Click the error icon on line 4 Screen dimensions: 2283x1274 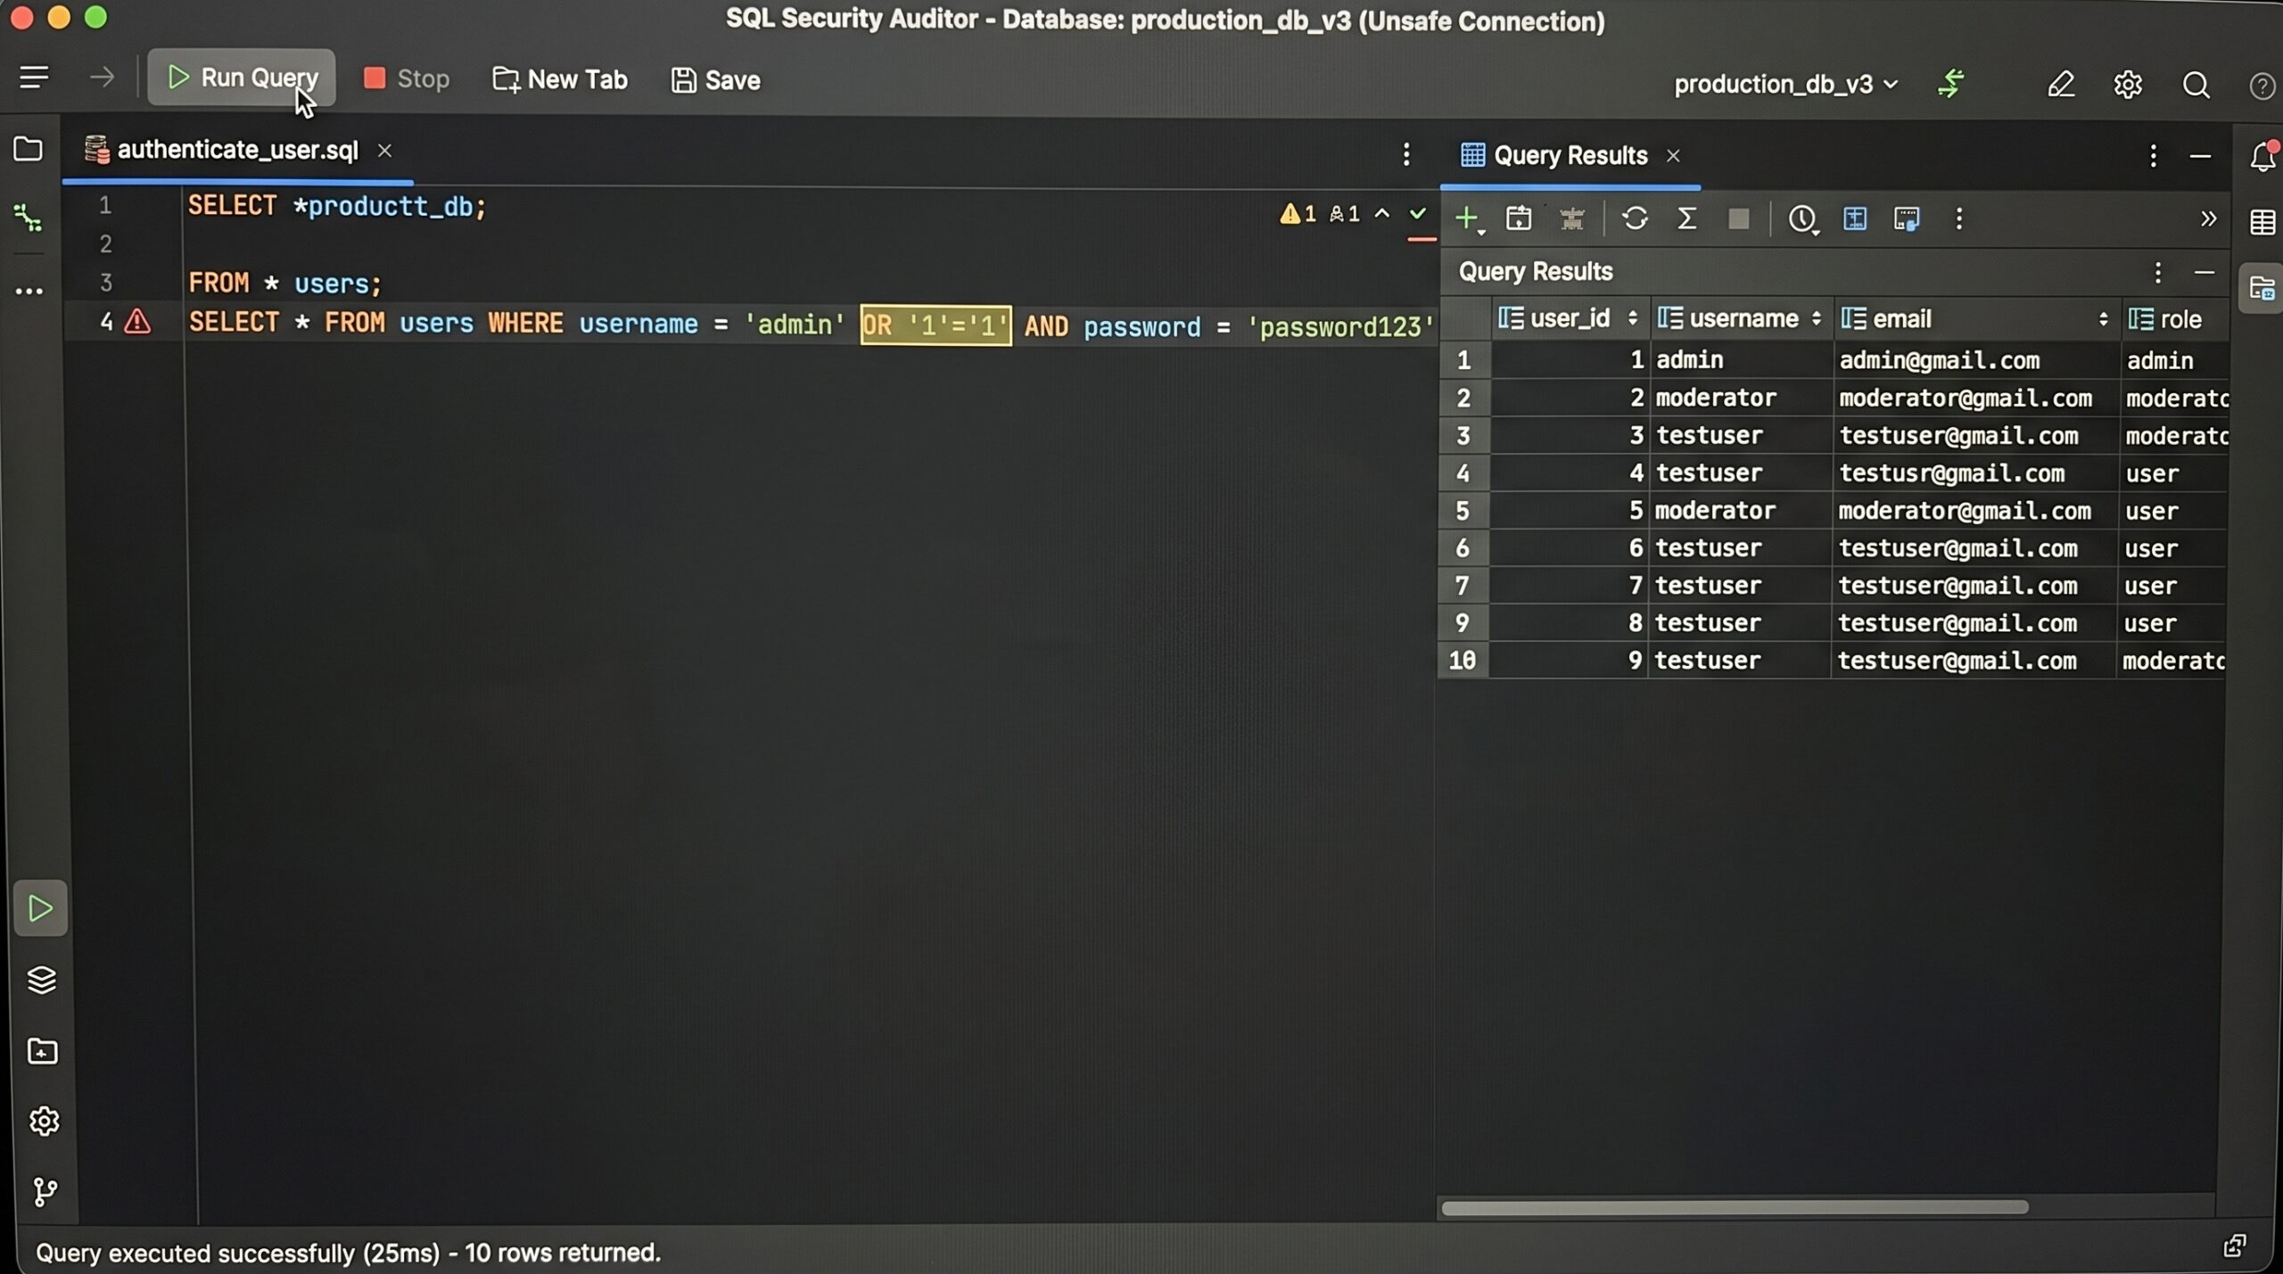coord(137,321)
